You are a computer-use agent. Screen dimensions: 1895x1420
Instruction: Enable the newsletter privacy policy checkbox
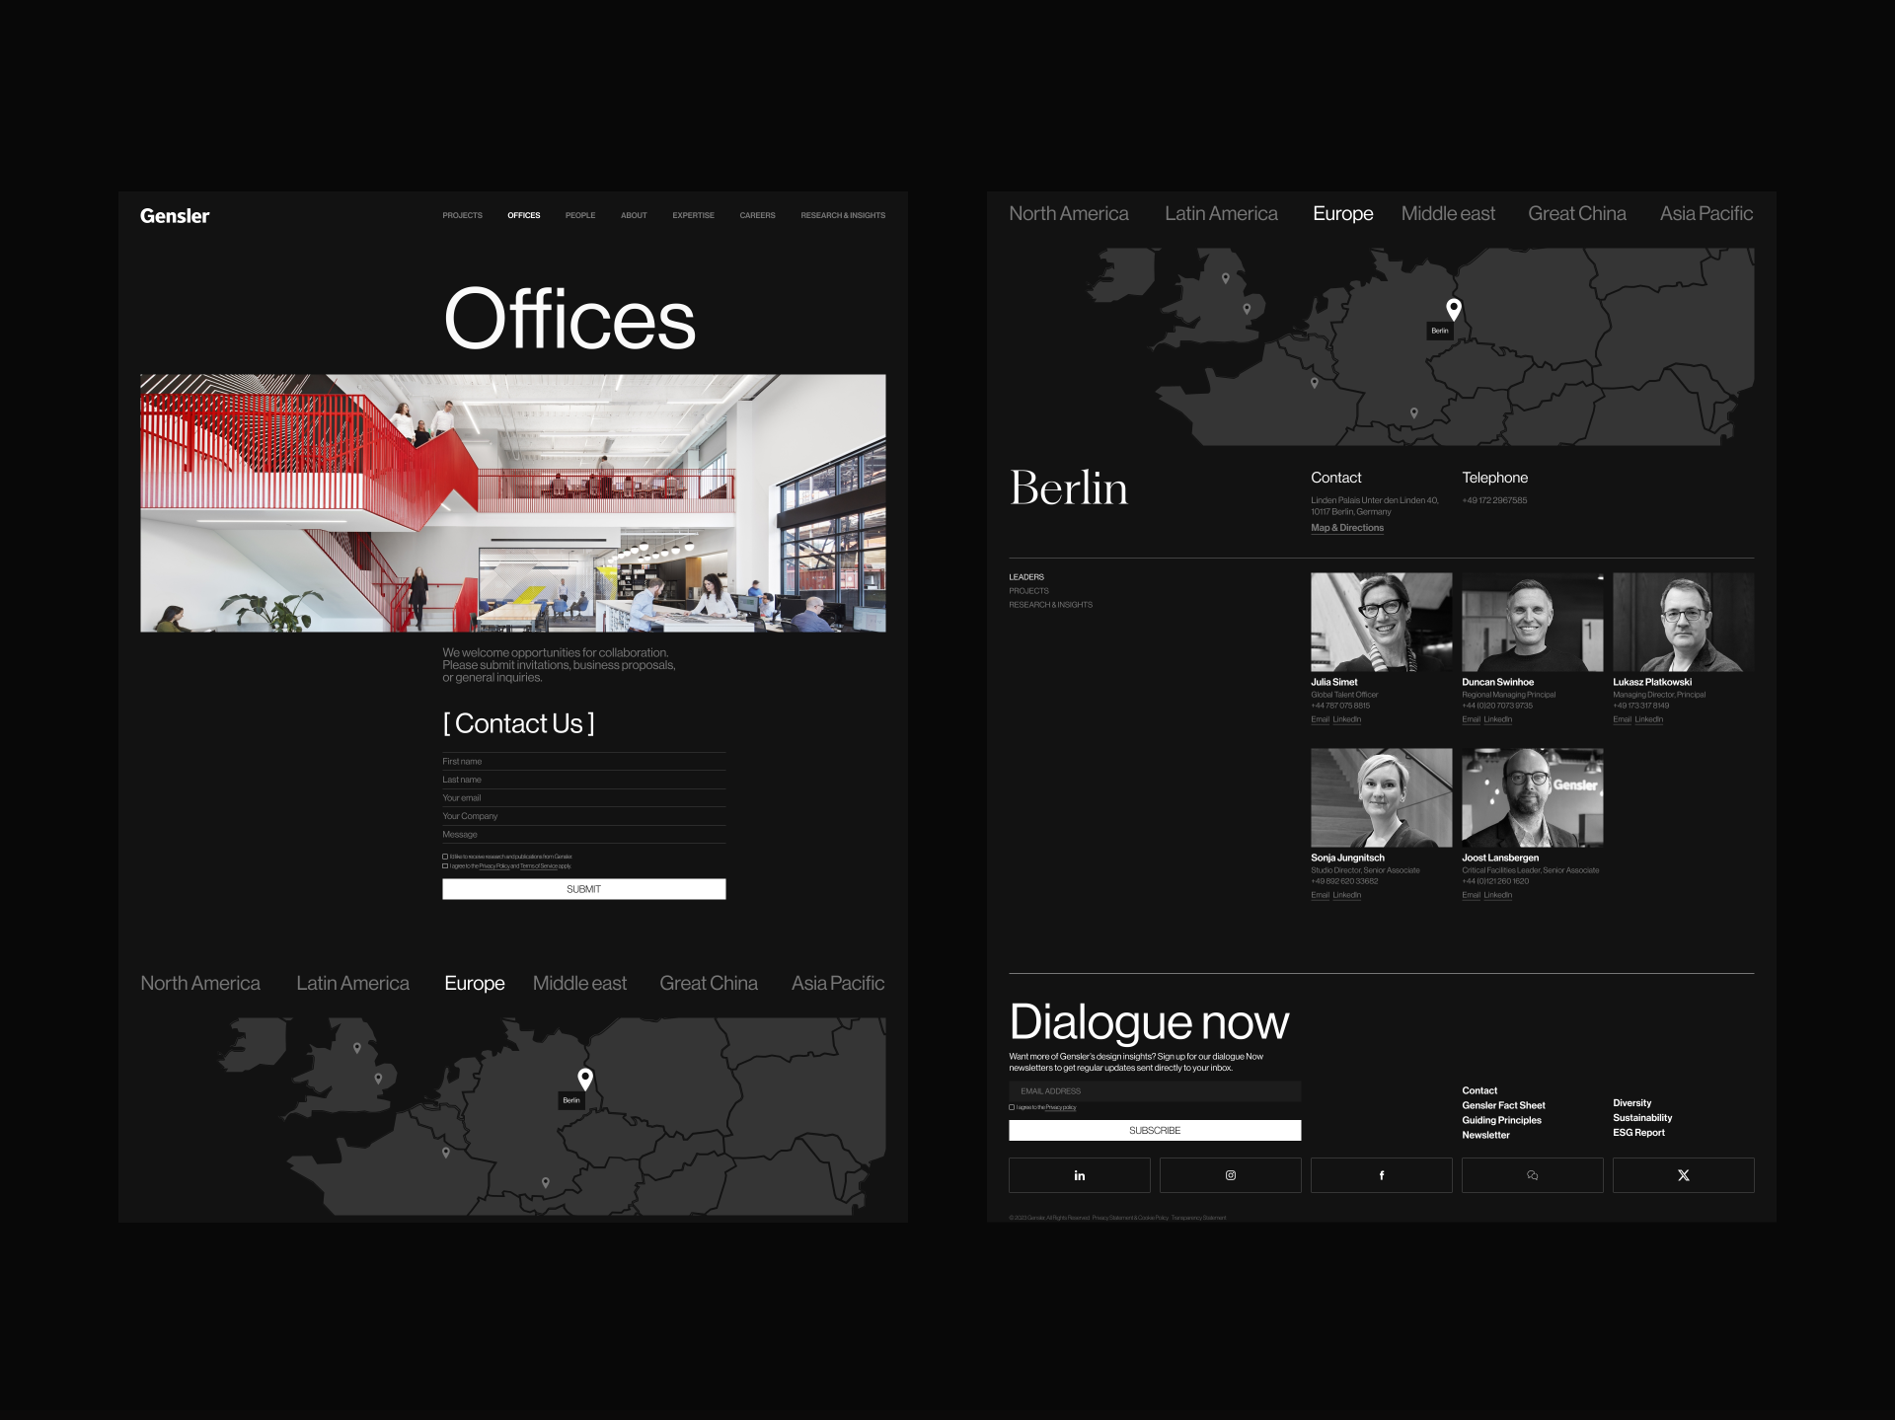(x=1011, y=1107)
